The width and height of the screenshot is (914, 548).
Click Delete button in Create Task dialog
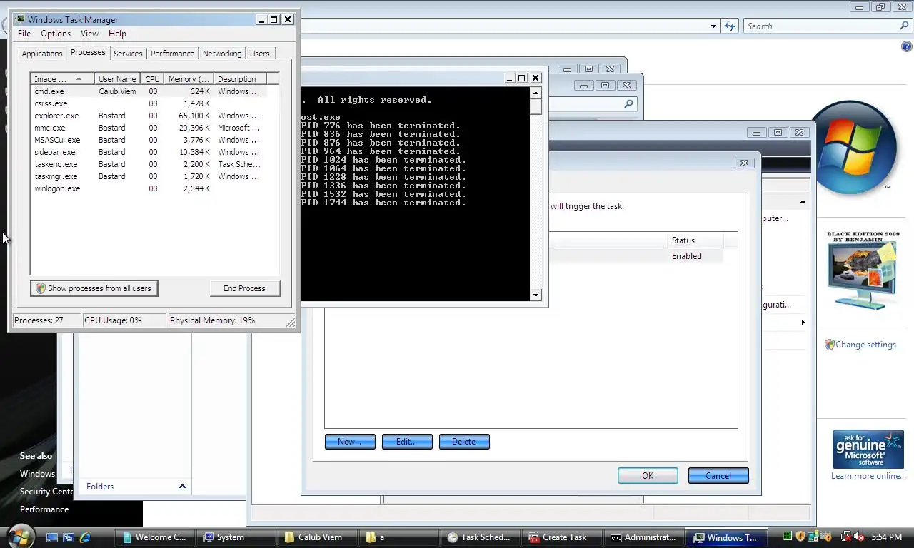(x=464, y=442)
